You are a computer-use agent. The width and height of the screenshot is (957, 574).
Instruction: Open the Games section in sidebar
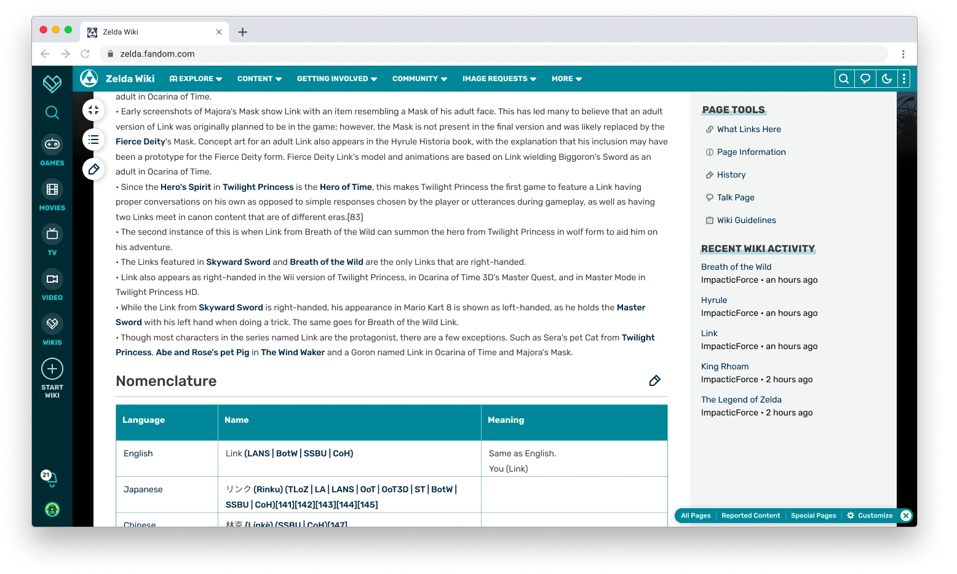[x=52, y=151]
